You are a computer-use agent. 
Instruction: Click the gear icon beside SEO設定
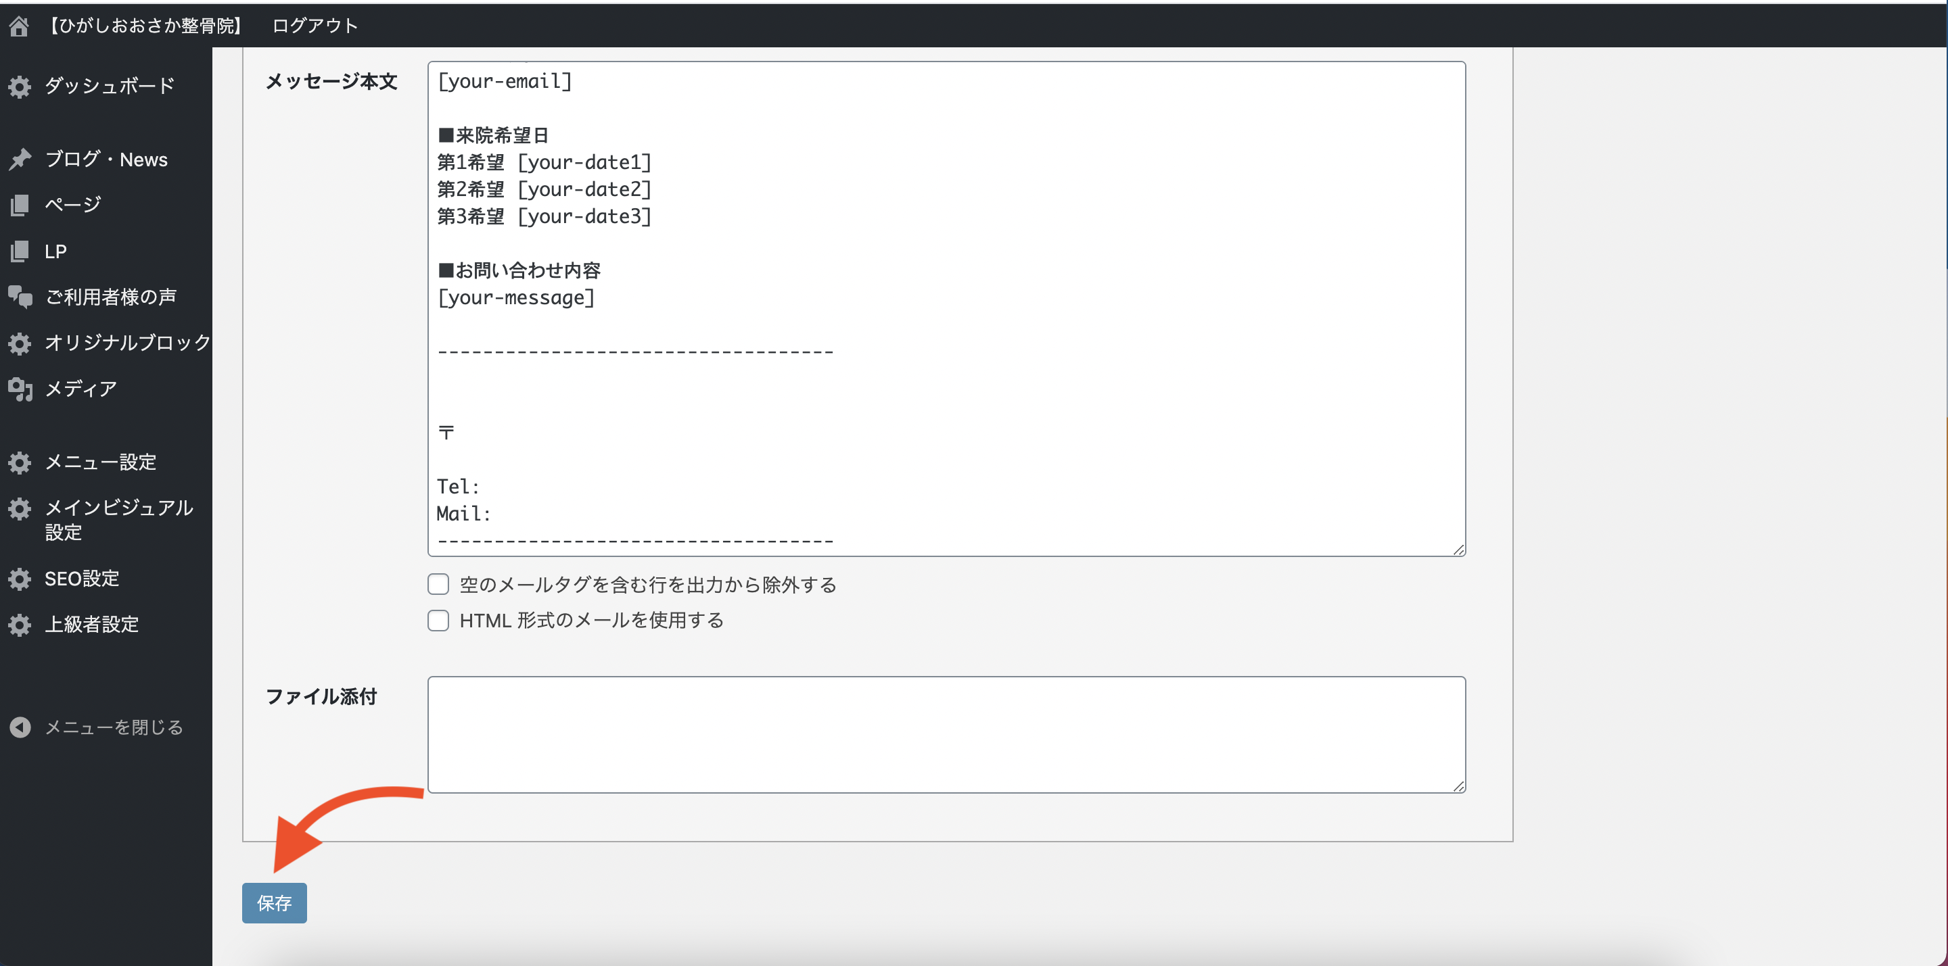[x=20, y=579]
